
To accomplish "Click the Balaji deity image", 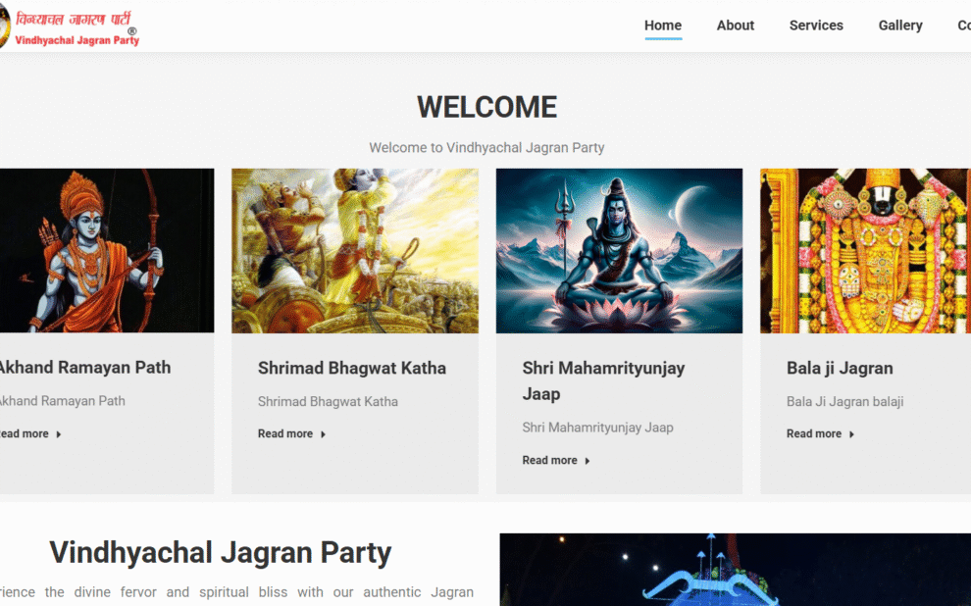I will point(865,250).
